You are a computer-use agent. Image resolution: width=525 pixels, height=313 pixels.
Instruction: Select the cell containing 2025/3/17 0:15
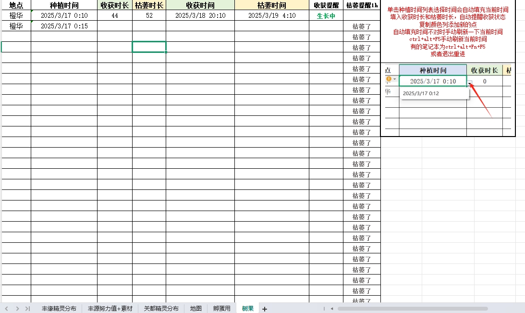(64, 26)
